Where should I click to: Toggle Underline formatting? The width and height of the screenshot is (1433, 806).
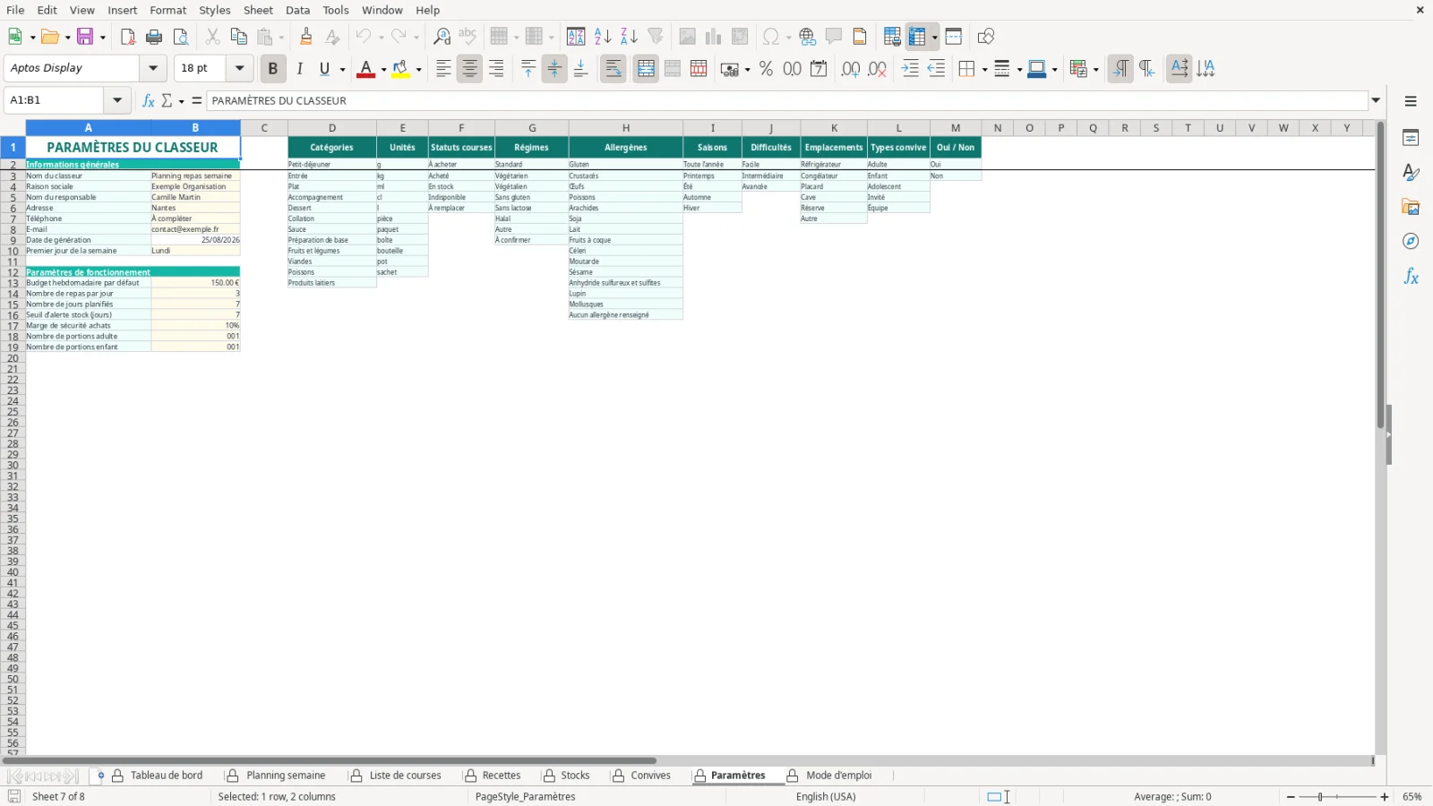pos(324,69)
